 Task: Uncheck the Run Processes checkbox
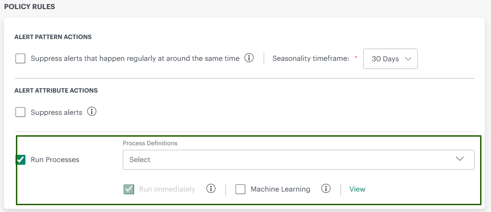coord(20,160)
